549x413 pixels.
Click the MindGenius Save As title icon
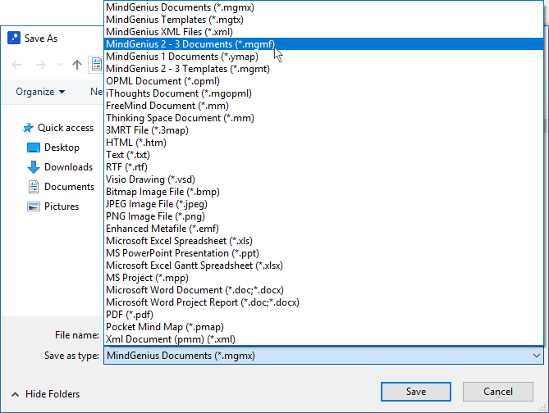pos(14,39)
